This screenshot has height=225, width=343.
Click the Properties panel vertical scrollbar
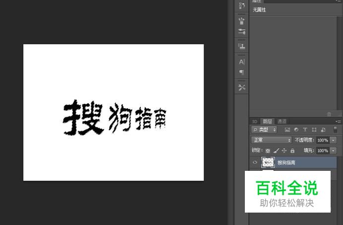339,64
